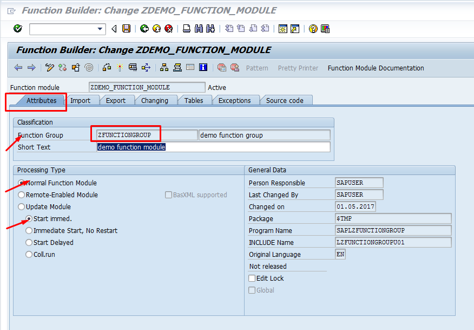Open the Exceptions tab
The width and height of the screenshot is (474, 330).
click(x=236, y=100)
